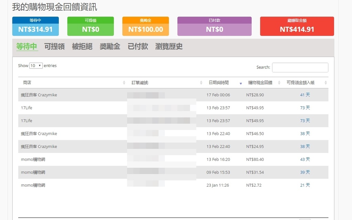Click sort arrows beside 可提領金額入帳

(x=326, y=83)
